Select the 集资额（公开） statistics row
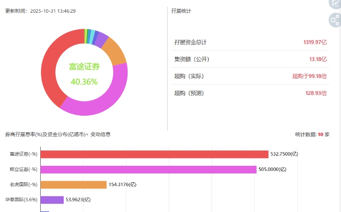The image size is (341, 212). tap(250, 59)
